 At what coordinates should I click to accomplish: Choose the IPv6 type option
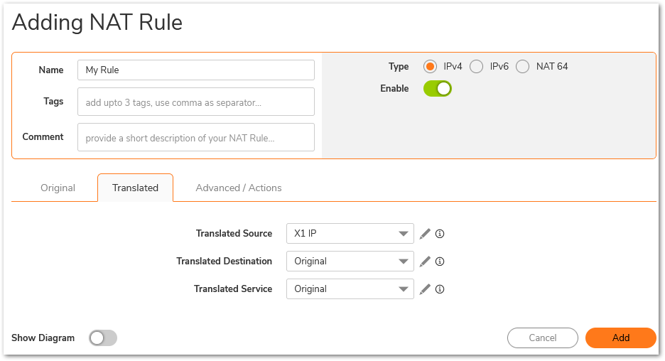tap(477, 67)
